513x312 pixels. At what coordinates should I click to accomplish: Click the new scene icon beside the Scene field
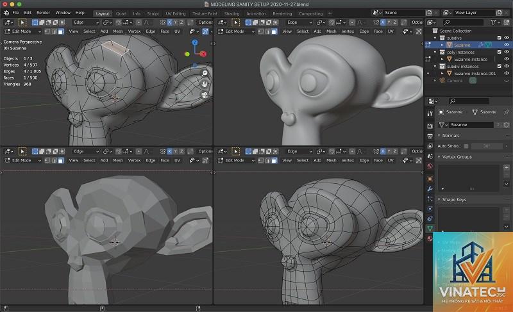(429, 13)
